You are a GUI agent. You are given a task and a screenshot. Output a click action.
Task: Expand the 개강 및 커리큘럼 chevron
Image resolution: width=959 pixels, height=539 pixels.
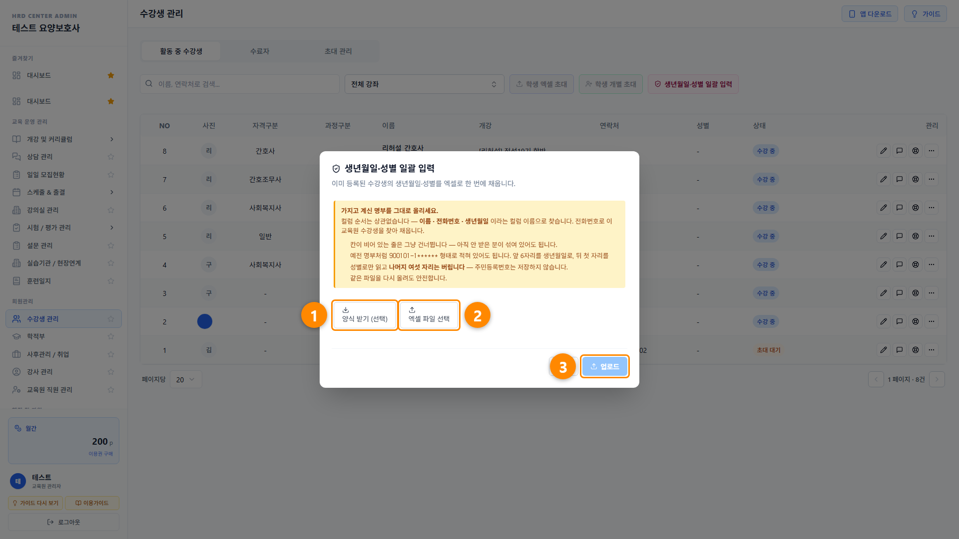(x=111, y=139)
